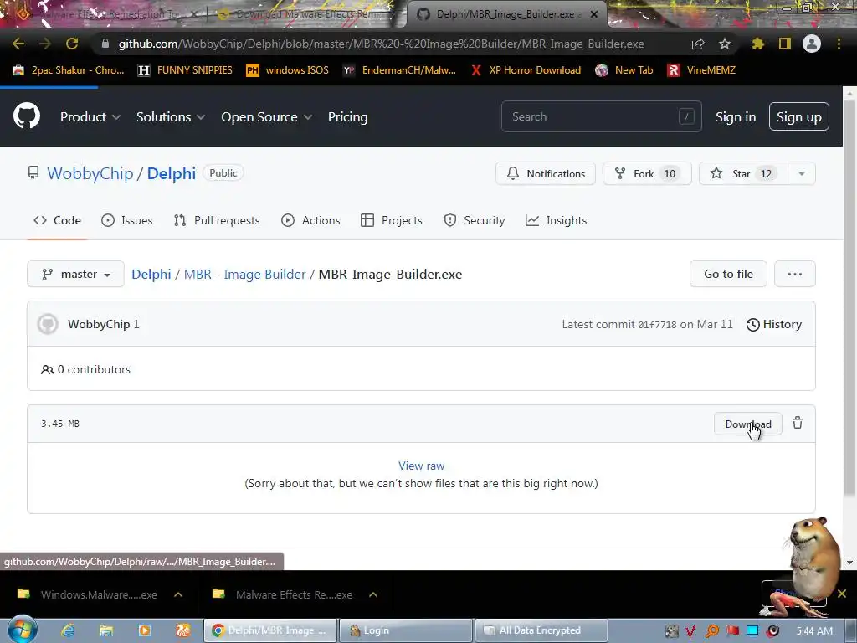Close the Delphi/MBR_Image_Builder.exe tab
Screen dimensions: 857x643
594,14
